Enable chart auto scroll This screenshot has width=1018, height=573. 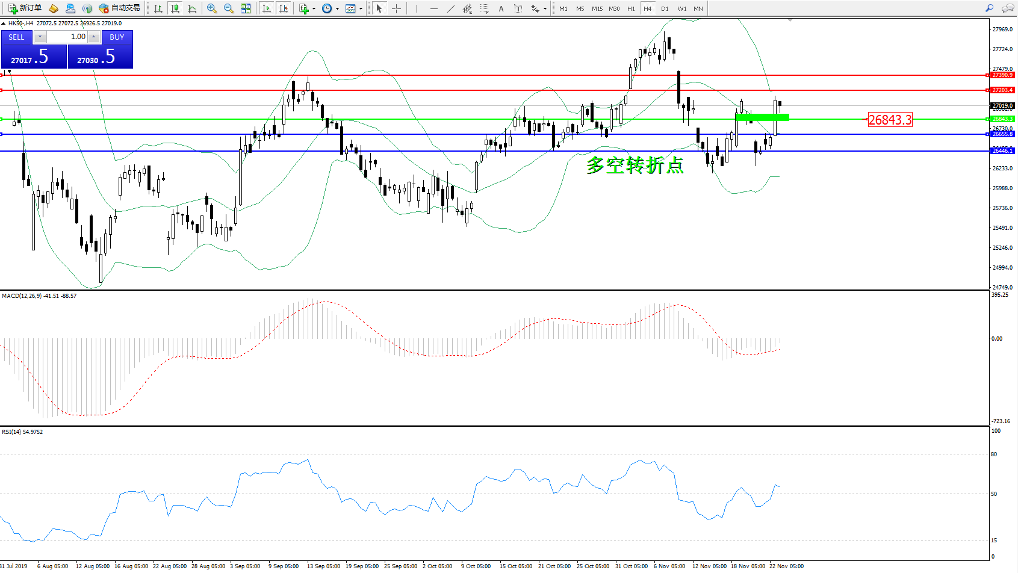pos(267,8)
